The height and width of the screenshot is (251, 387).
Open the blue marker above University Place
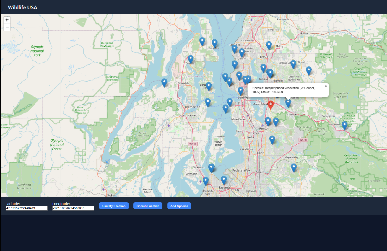pos(206,181)
